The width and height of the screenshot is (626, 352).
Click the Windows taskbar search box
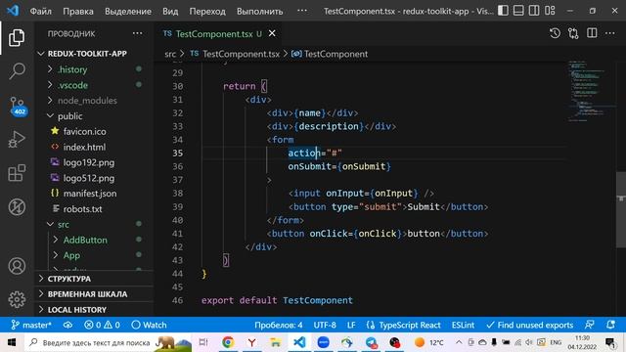(x=108, y=342)
